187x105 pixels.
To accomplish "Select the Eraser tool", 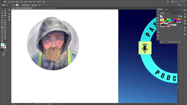I will tap(5, 22).
